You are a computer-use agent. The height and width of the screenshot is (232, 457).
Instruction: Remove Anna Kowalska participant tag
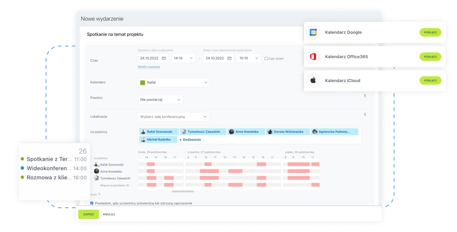pos(262,132)
